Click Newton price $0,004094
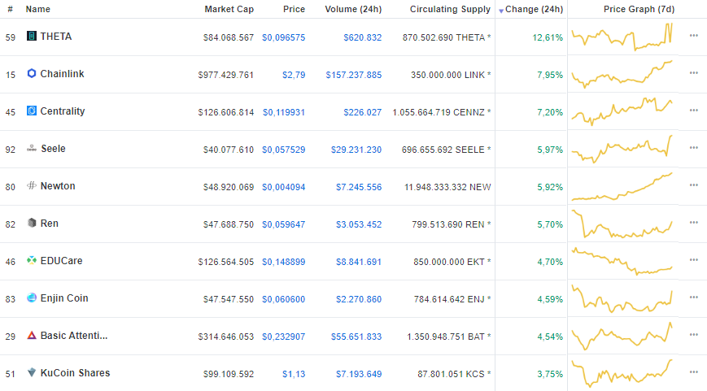 coord(284,187)
